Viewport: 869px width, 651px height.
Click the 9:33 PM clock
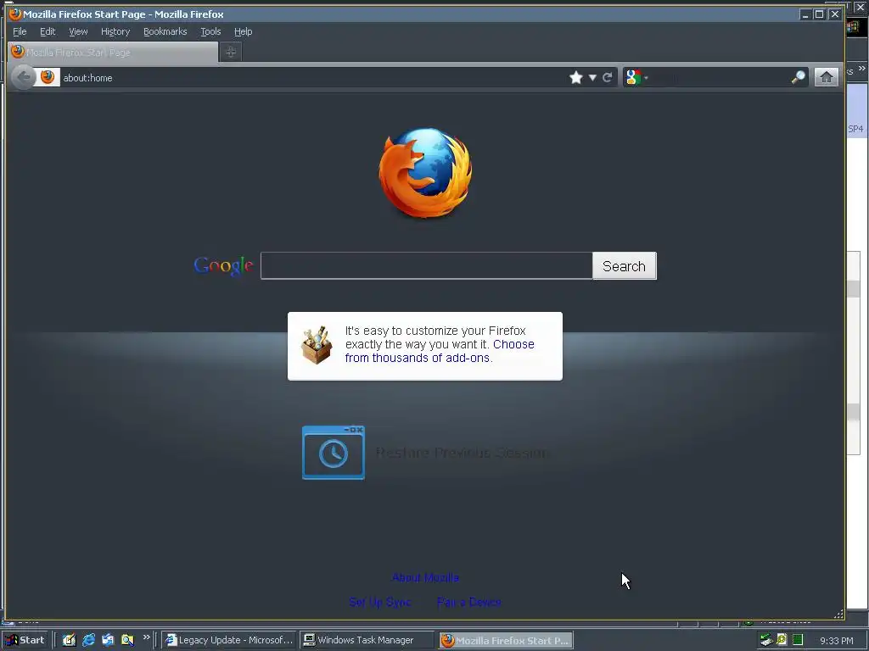pos(836,641)
